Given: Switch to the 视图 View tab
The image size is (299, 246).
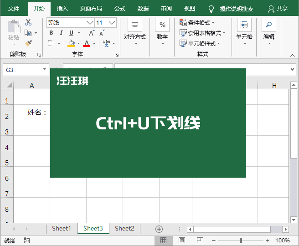Looking at the screenshot, I should click(x=189, y=9).
